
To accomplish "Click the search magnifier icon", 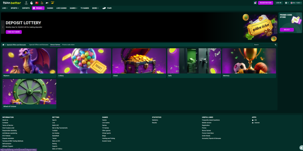I will 275,45.
